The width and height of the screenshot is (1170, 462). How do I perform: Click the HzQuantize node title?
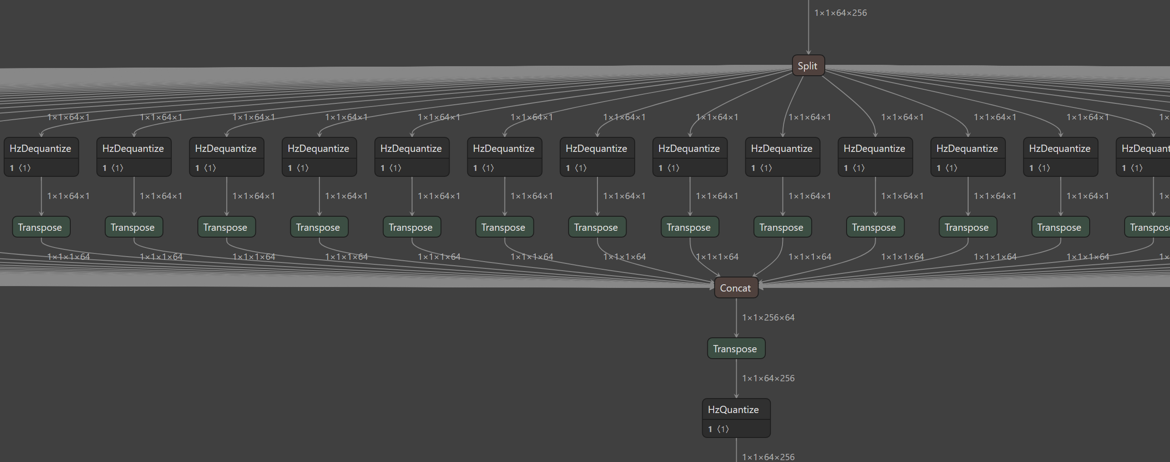tap(733, 409)
